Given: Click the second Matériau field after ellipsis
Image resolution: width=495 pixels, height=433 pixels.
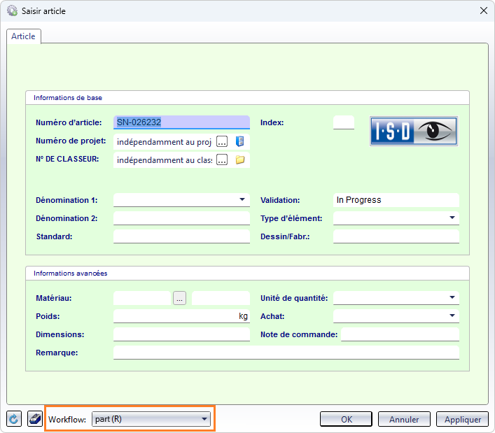Looking at the screenshot, I should point(221,298).
